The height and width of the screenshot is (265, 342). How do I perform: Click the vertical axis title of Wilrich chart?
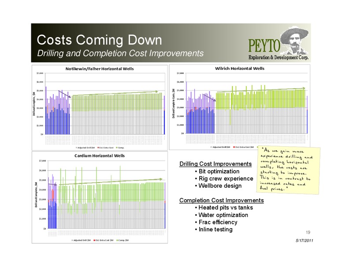click(x=173, y=104)
